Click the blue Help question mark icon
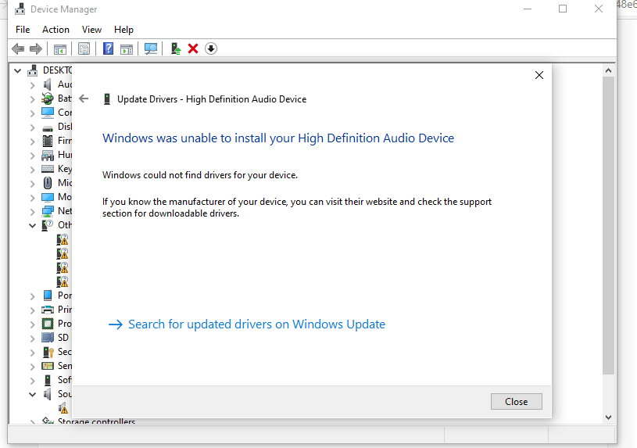This screenshot has width=637, height=448. coord(108,48)
